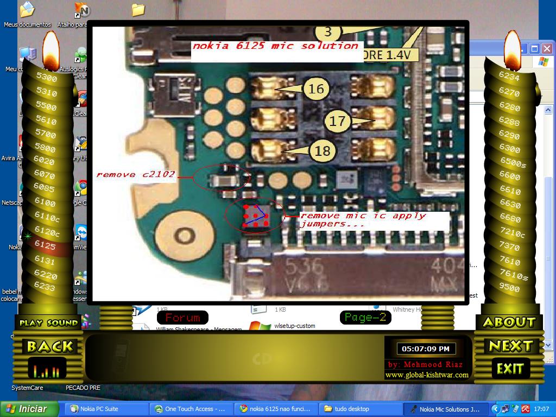Image resolution: width=556 pixels, height=417 pixels.
Task: Select model 6290 on right candle
Action: pos(509,135)
